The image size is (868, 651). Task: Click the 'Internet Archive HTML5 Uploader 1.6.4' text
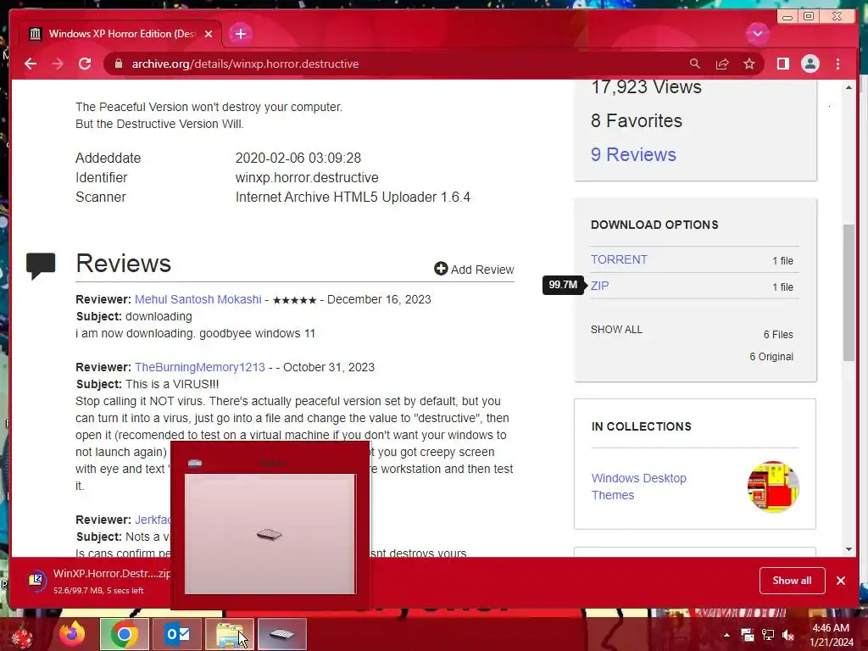pos(353,197)
